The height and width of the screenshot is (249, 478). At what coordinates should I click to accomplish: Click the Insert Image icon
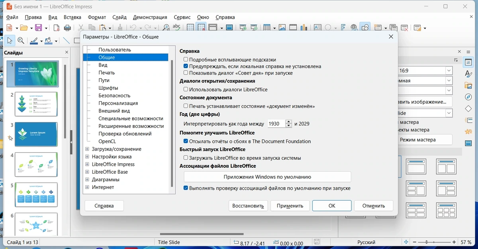(282, 27)
